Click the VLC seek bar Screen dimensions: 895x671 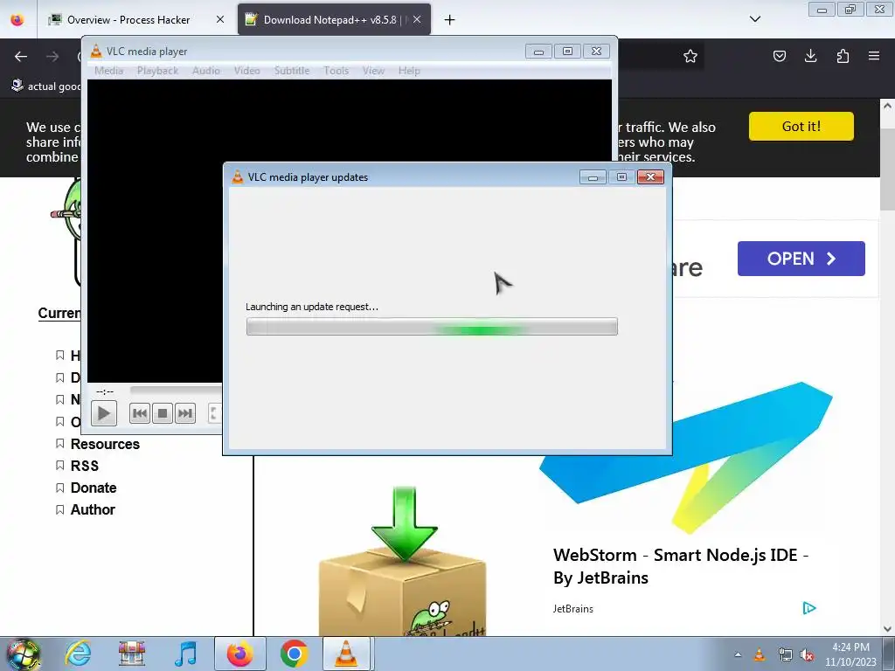pyautogui.click(x=176, y=390)
